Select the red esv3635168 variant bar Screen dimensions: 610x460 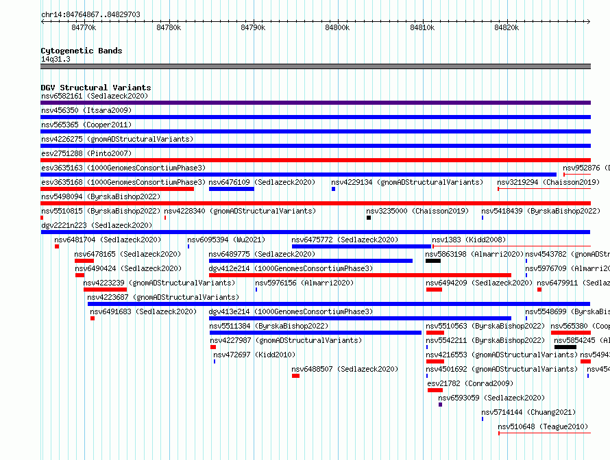(x=117, y=189)
